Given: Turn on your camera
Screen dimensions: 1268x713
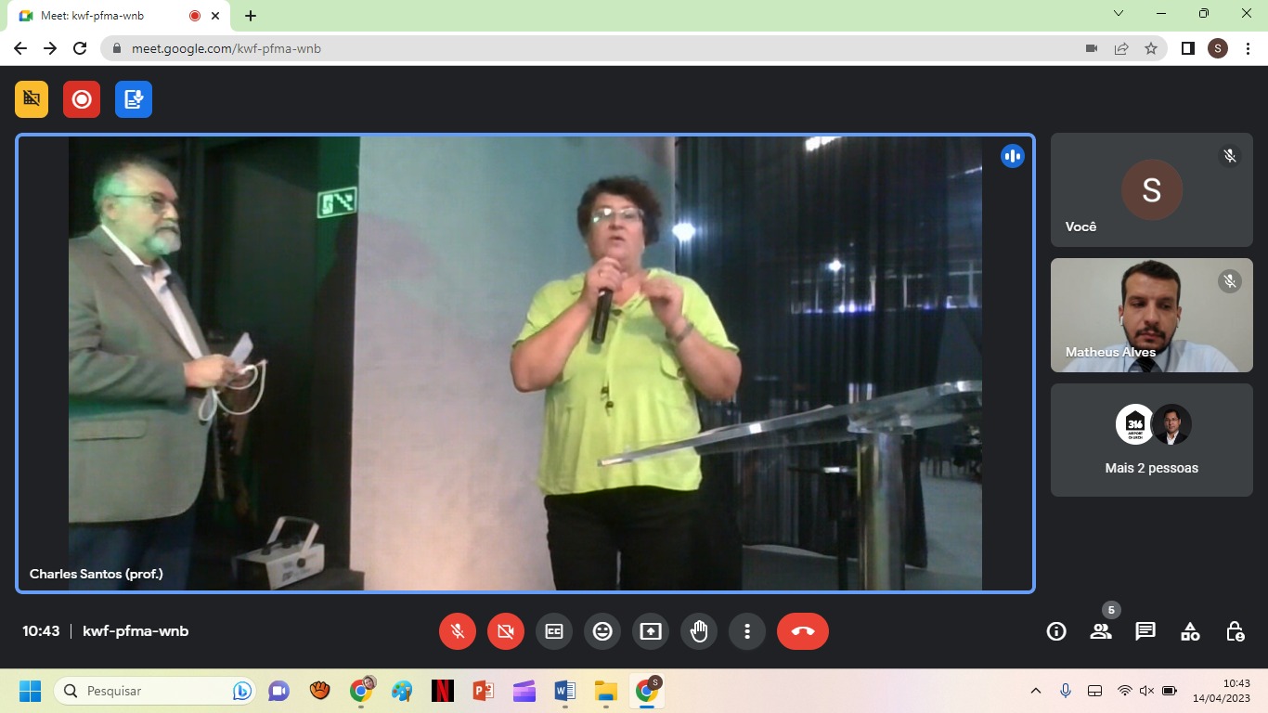Looking at the screenshot, I should point(506,631).
